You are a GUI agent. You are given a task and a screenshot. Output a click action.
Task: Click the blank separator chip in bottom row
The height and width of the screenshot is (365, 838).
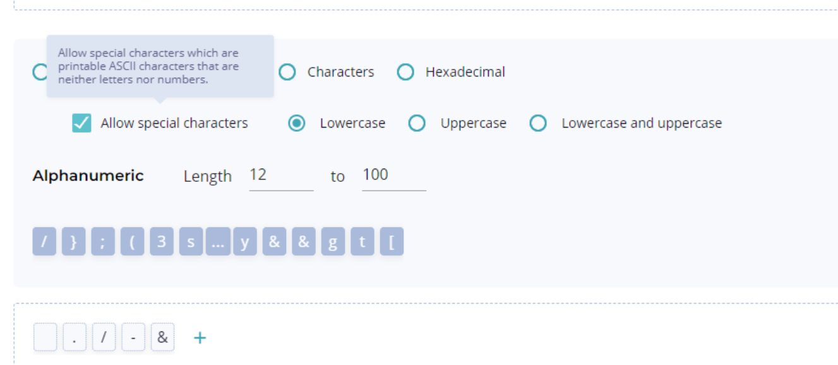click(x=45, y=338)
